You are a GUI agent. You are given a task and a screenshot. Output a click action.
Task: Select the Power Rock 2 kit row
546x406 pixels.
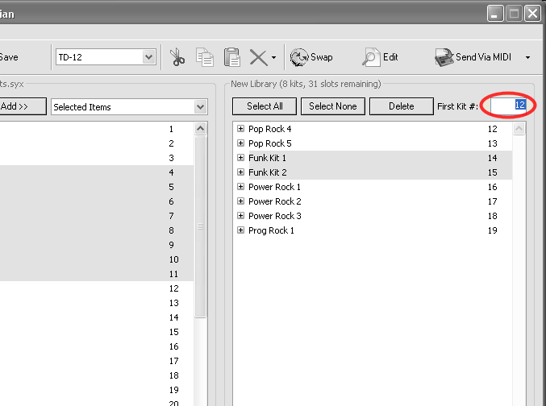(275, 201)
